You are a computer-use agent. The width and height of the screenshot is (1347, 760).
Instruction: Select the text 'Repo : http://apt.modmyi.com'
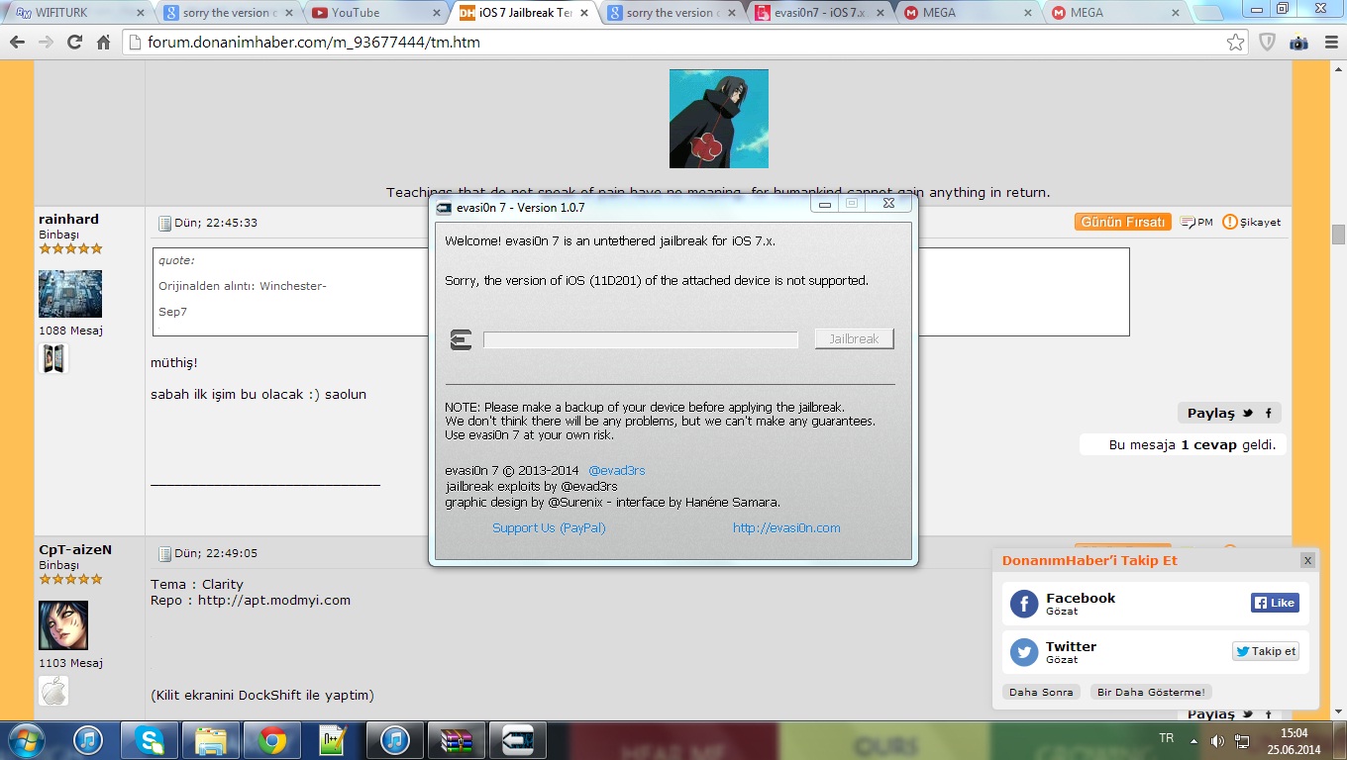(x=251, y=600)
